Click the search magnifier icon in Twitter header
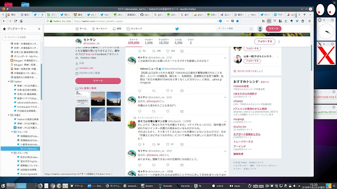This screenshot has width=337, height=189. (x=251, y=29)
